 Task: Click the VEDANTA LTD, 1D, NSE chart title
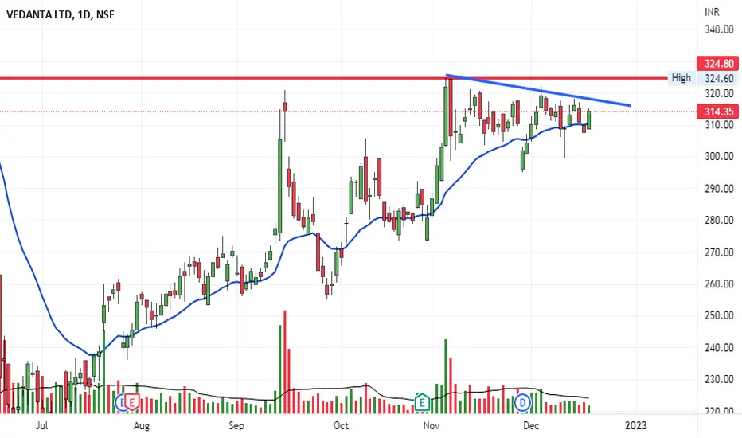(x=60, y=14)
